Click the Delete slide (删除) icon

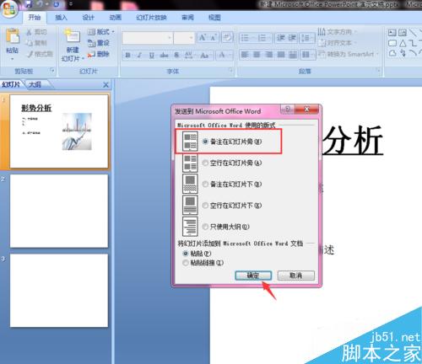click(x=91, y=54)
